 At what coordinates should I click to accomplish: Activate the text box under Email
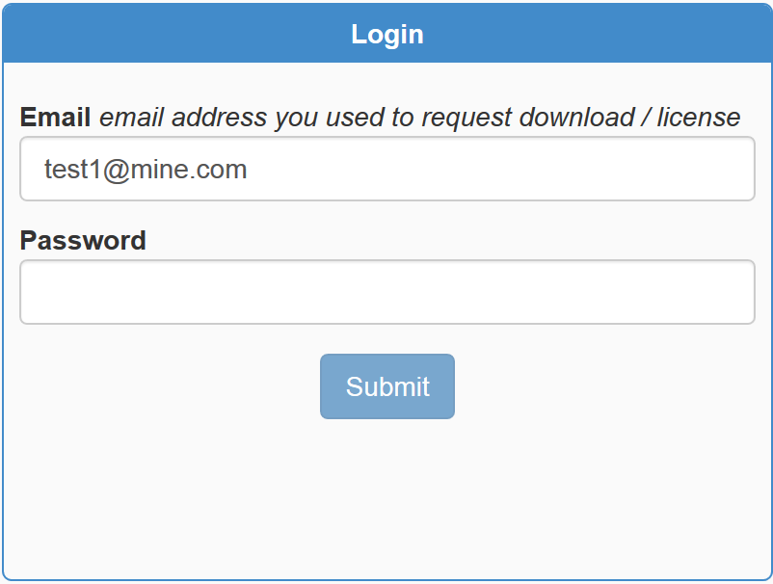tap(386, 170)
